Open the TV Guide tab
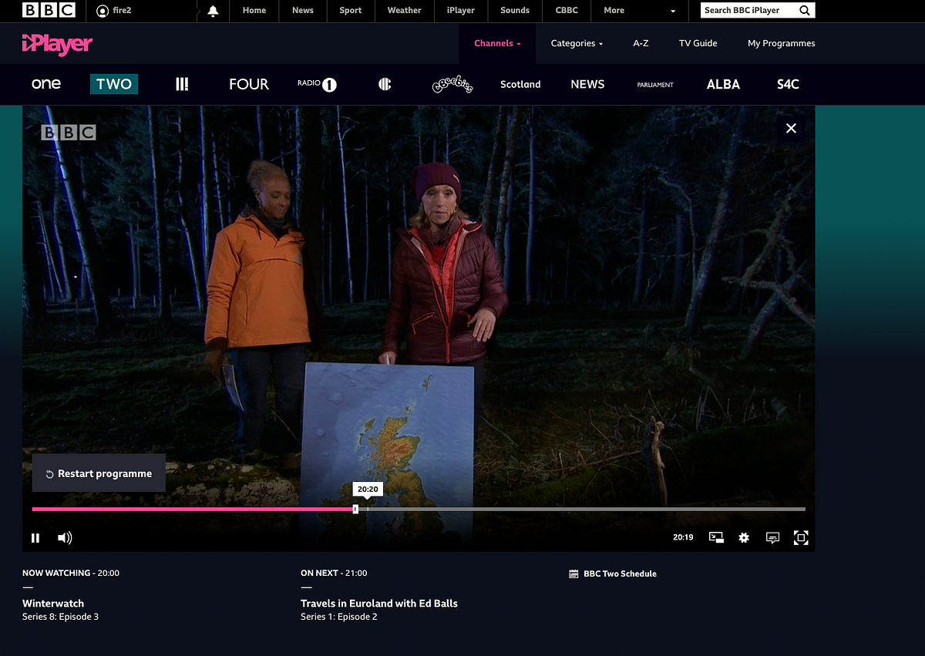This screenshot has height=656, width=925. [x=698, y=44]
